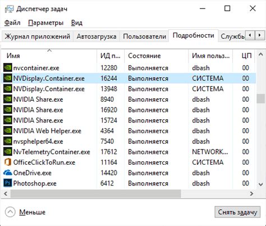Click PID value 11164
The width and height of the screenshot is (266, 226).
tap(109, 162)
